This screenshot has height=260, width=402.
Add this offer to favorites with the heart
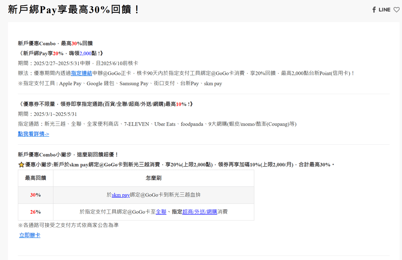397,10
